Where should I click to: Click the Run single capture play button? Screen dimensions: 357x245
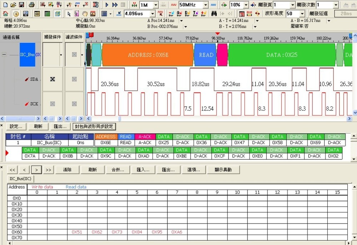tap(107, 5)
